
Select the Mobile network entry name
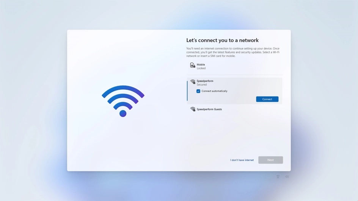201,64
